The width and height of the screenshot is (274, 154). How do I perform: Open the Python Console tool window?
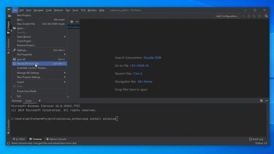tap(56, 139)
